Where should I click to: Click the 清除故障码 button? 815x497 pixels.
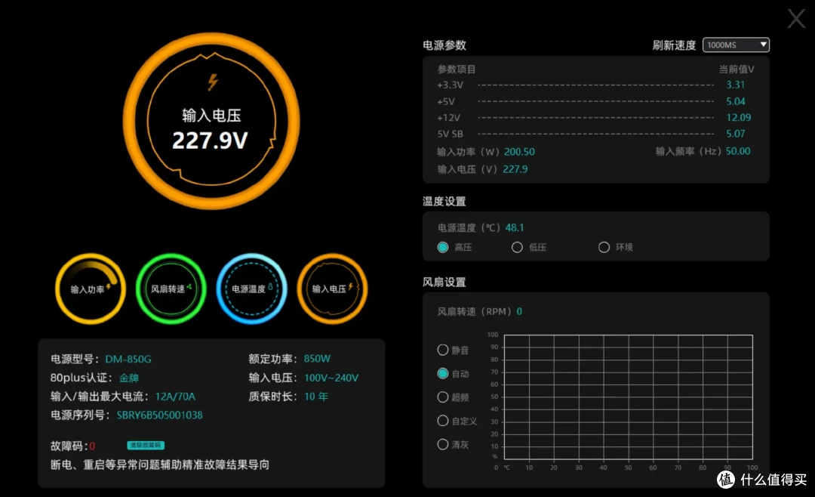point(146,446)
